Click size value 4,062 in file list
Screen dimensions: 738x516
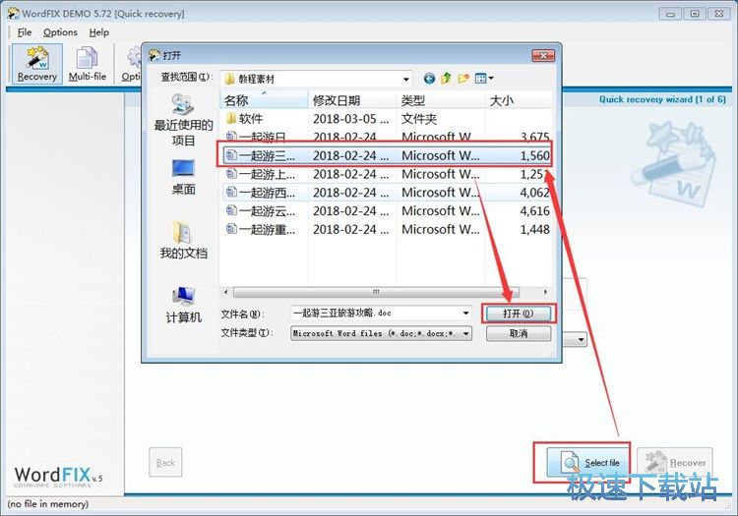534,193
